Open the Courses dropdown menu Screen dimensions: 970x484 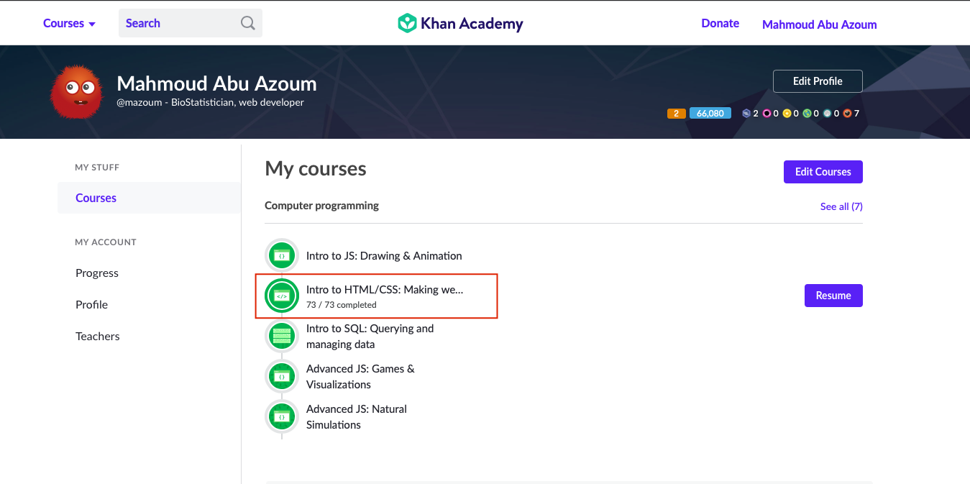pos(69,23)
